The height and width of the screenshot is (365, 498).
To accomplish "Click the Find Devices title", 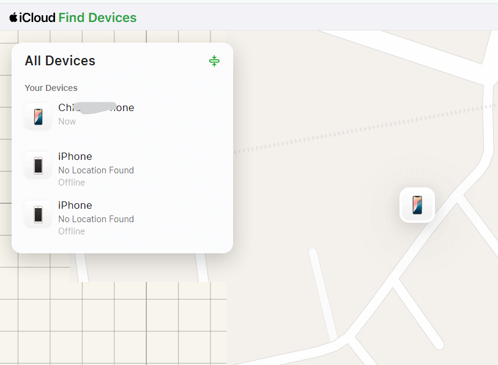I will 97,18.
